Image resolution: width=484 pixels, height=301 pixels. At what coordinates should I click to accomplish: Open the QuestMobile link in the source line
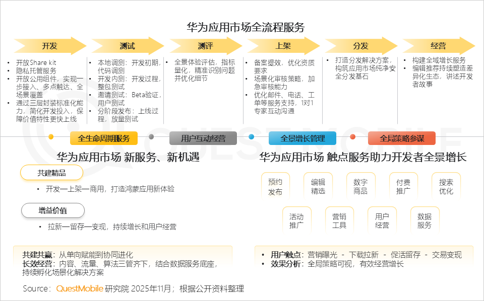click(80, 288)
